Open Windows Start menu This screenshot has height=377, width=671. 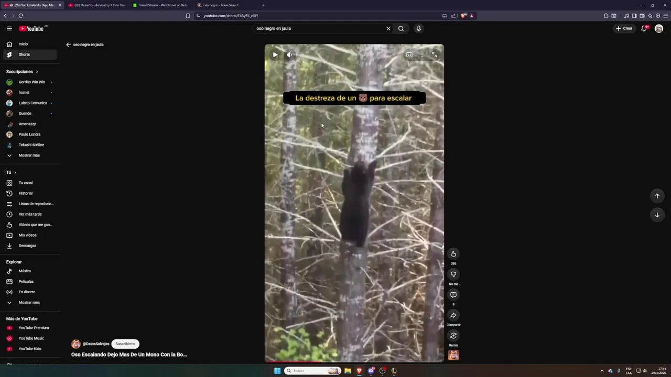(277, 371)
